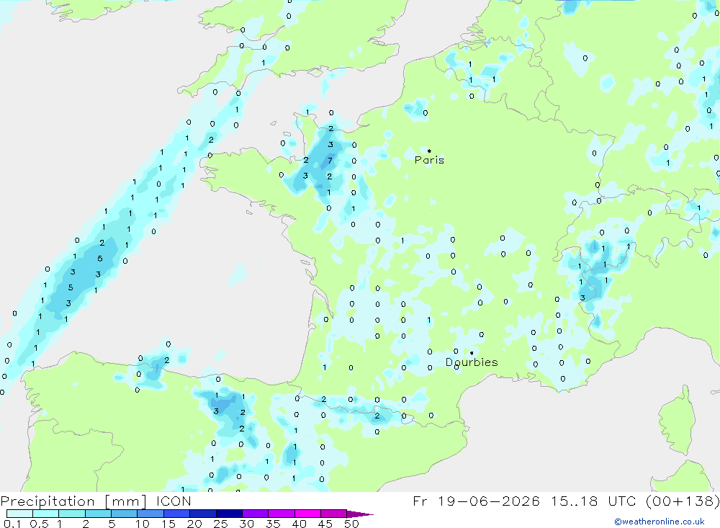Click the 'Precipitation [mm] ICON' title
Viewport: 720px width, 528px height.
click(96, 501)
